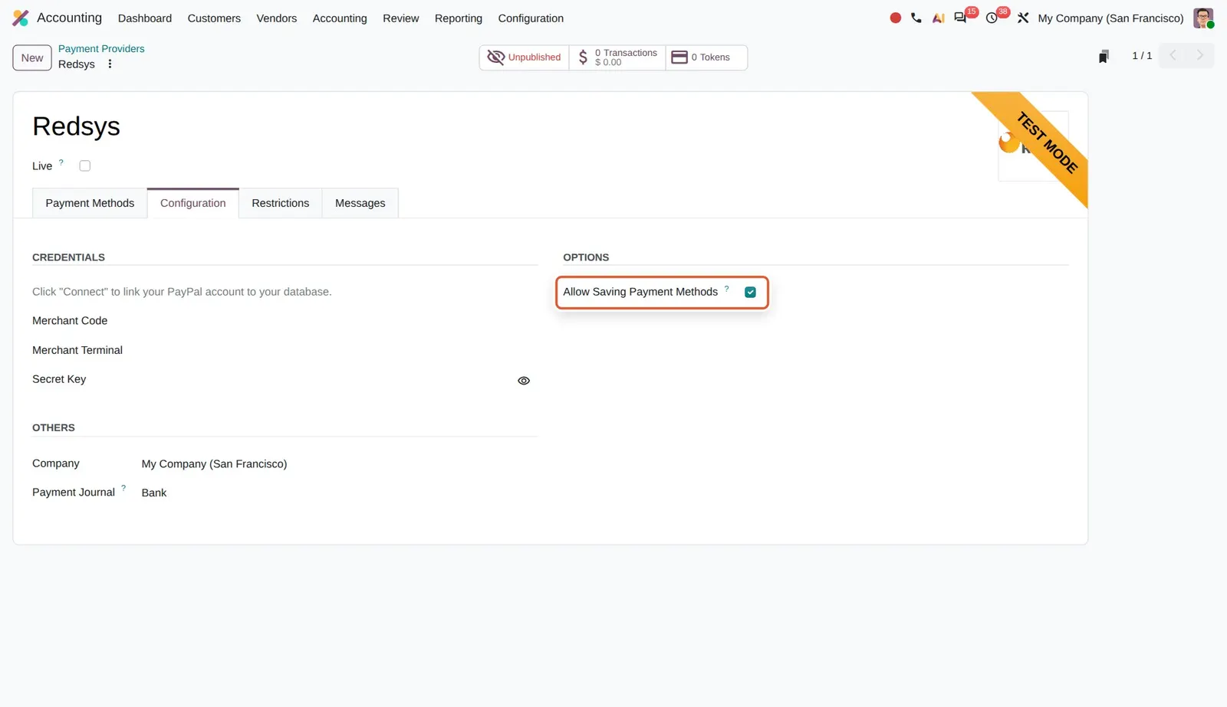The width and height of the screenshot is (1227, 707).
Task: Open the 0 Tokens stat button
Action: [x=706, y=57]
